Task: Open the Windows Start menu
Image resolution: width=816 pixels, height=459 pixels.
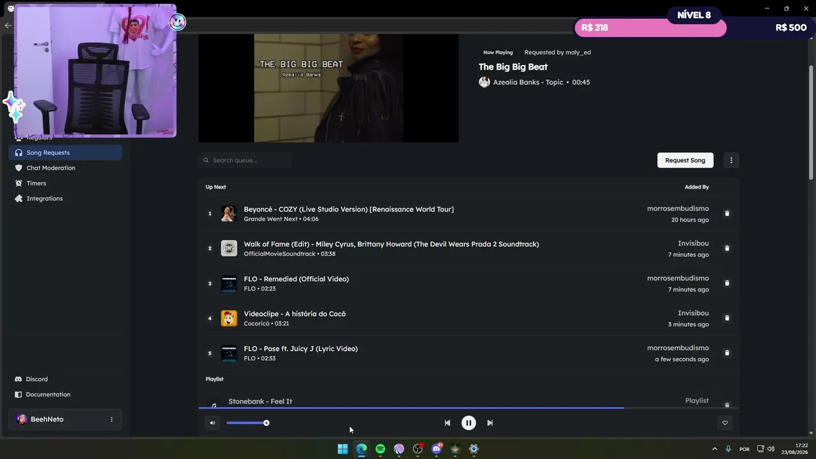Action: 343,449
